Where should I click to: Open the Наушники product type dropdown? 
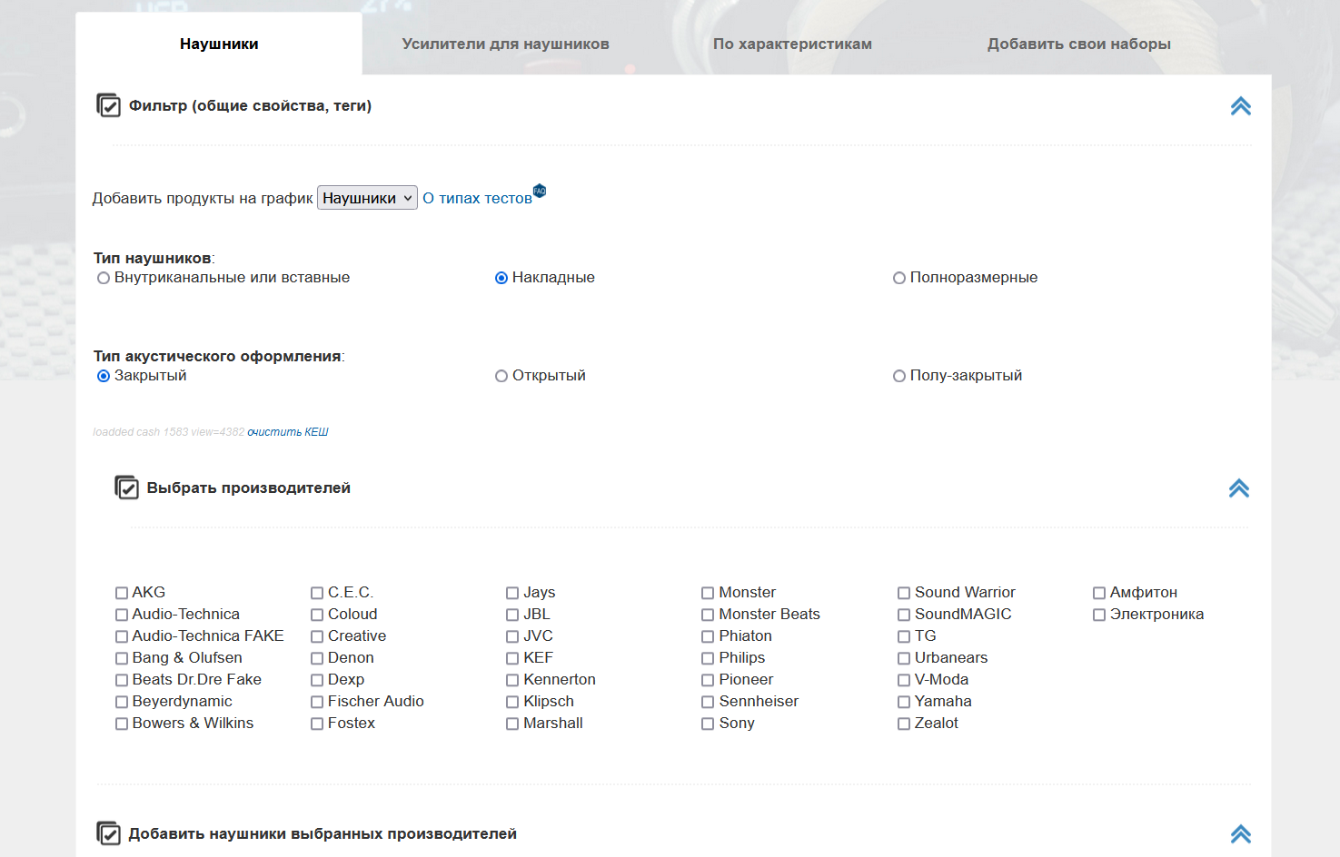click(x=367, y=198)
